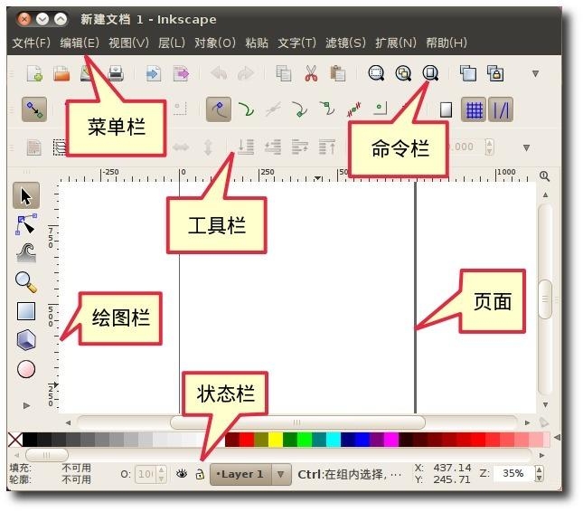Expand hidden tools in the toolbox

coord(26,405)
